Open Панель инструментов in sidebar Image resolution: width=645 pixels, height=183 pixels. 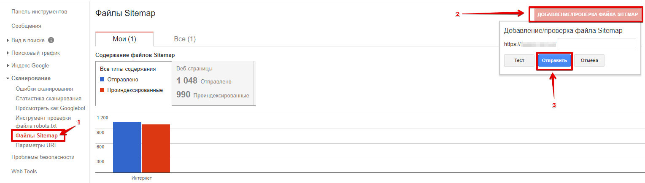click(x=39, y=12)
